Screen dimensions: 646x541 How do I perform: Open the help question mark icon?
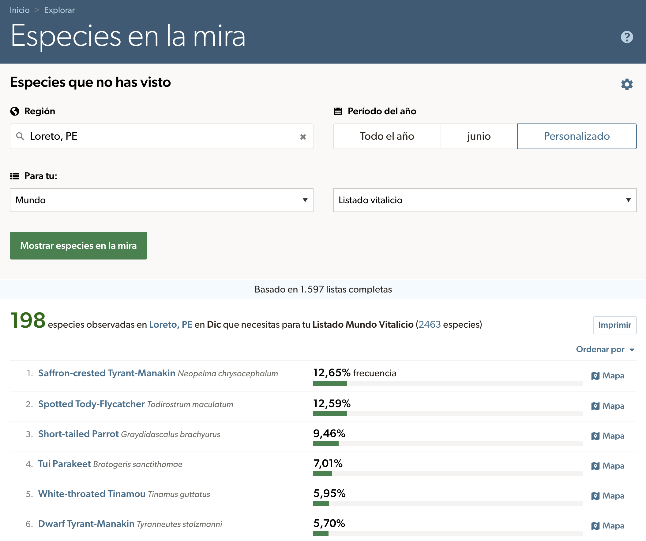click(627, 37)
